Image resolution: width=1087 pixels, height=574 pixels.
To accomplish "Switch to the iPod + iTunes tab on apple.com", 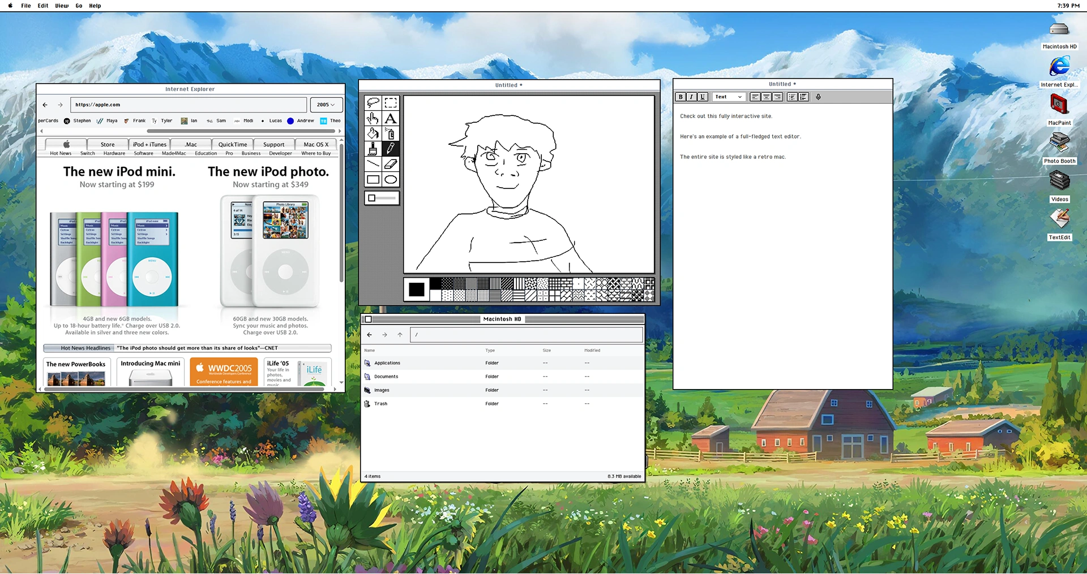I will pyautogui.click(x=149, y=144).
